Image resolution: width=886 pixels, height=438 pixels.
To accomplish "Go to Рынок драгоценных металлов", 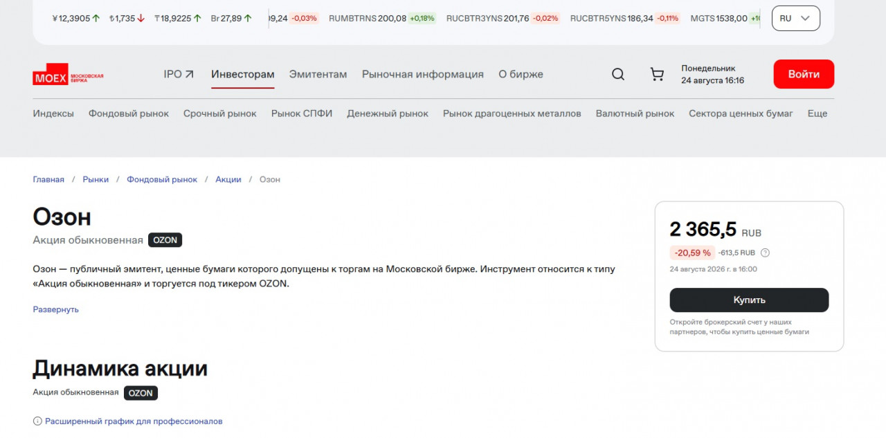I will (x=512, y=113).
